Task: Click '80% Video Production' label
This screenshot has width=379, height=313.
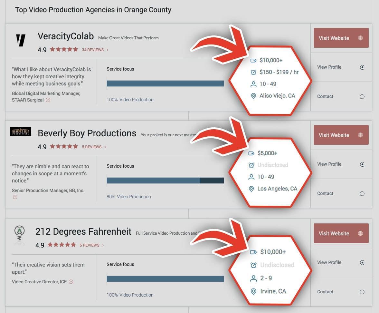Action: coord(128,197)
